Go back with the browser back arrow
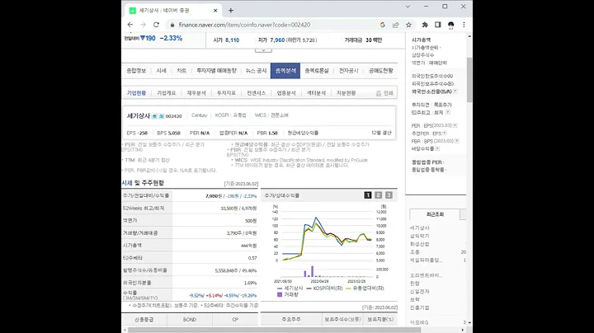The image size is (594, 333). point(130,25)
